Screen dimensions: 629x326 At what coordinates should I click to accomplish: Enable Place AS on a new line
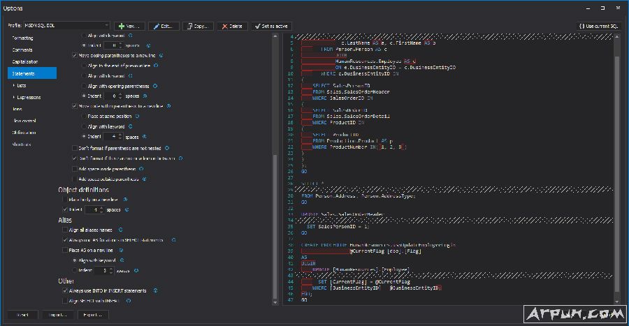click(65, 250)
